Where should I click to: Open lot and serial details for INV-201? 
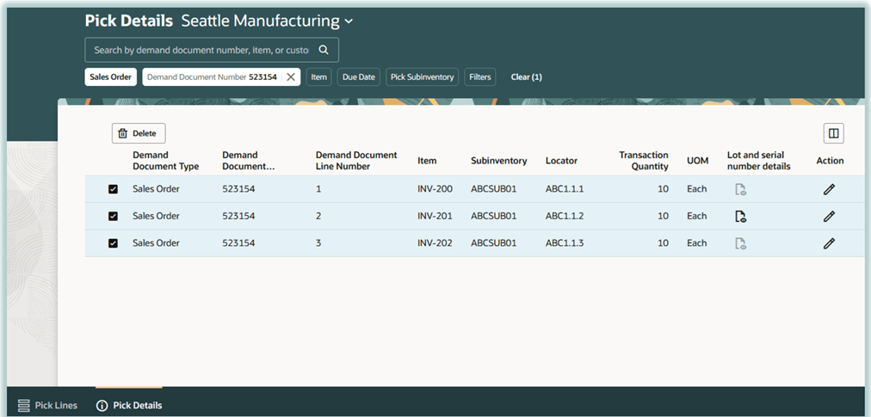tap(739, 217)
